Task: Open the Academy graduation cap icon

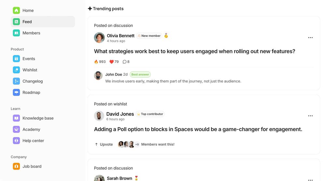Action: (16, 129)
